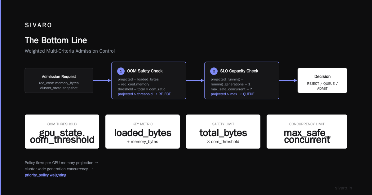Click 'projected > threshold → REJECT' rule
This screenshot has height=195, width=372.
[x=144, y=94]
